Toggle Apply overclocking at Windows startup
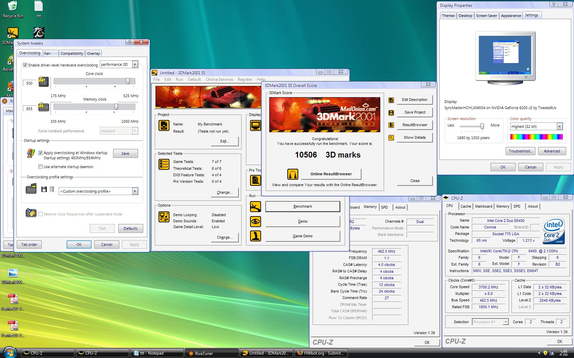 40,153
